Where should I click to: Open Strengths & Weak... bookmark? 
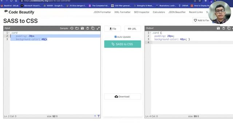tap(144, 6)
